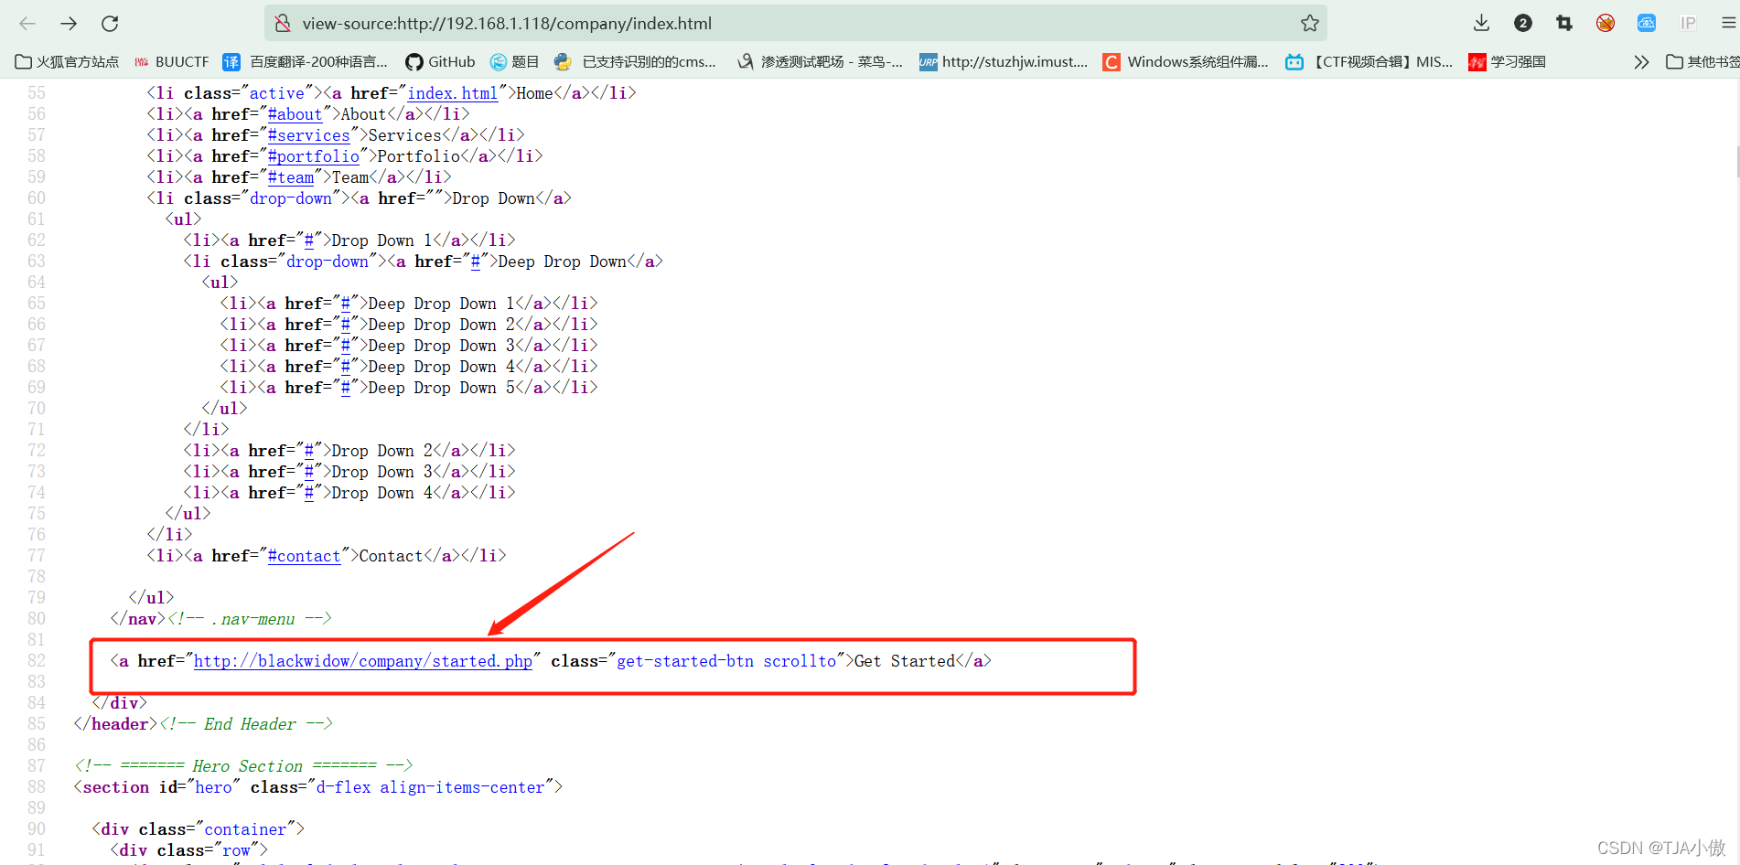
Task: Open the 题目 bookmark
Action: tap(514, 62)
